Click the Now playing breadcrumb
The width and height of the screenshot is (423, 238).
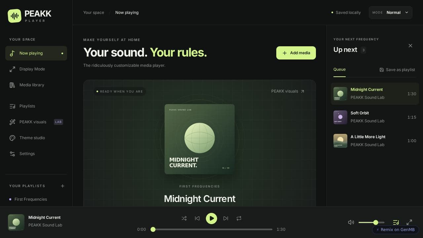pyautogui.click(x=127, y=13)
